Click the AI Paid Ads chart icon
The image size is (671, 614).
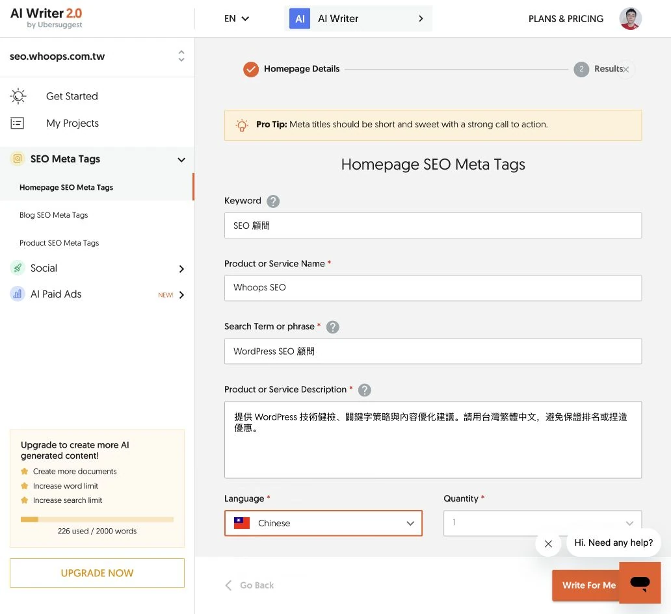click(x=17, y=294)
